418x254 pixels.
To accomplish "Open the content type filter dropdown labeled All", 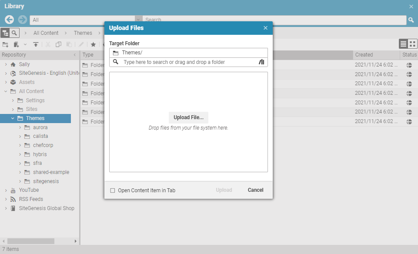I will [138, 20].
